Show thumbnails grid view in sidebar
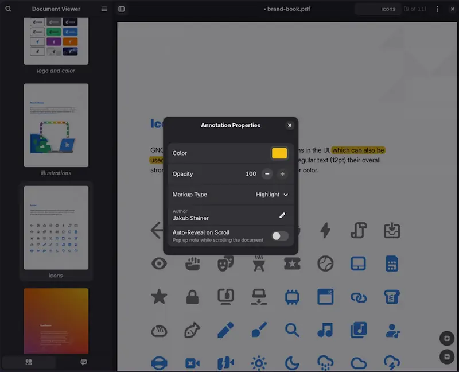 pyautogui.click(x=29, y=362)
